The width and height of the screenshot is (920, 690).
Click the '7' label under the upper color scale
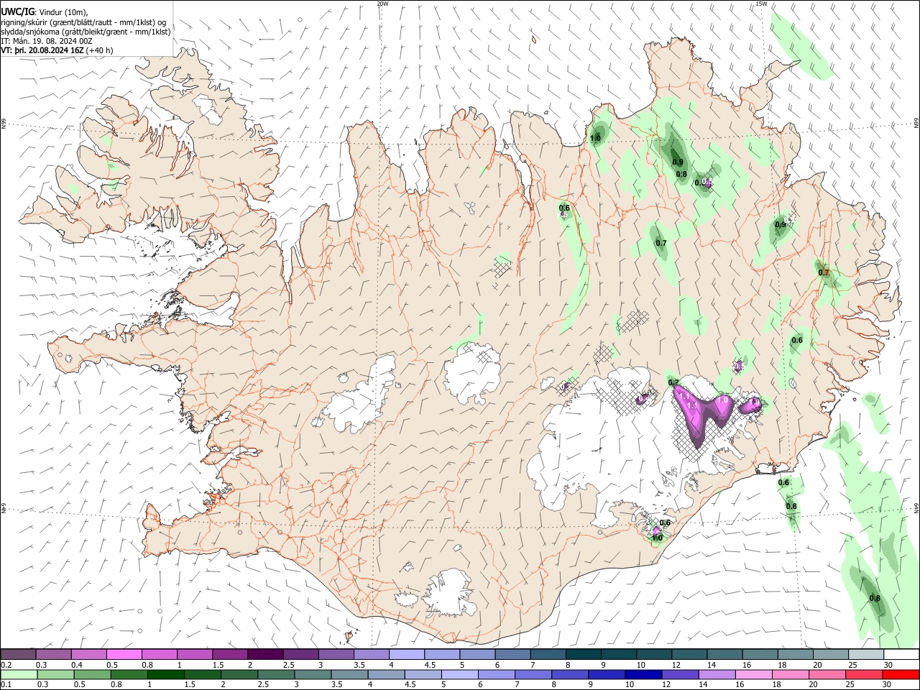point(532,665)
